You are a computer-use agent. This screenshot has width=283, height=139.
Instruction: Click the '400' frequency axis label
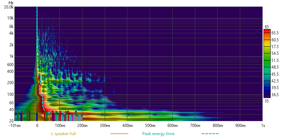pyautogui.click(x=11, y=71)
